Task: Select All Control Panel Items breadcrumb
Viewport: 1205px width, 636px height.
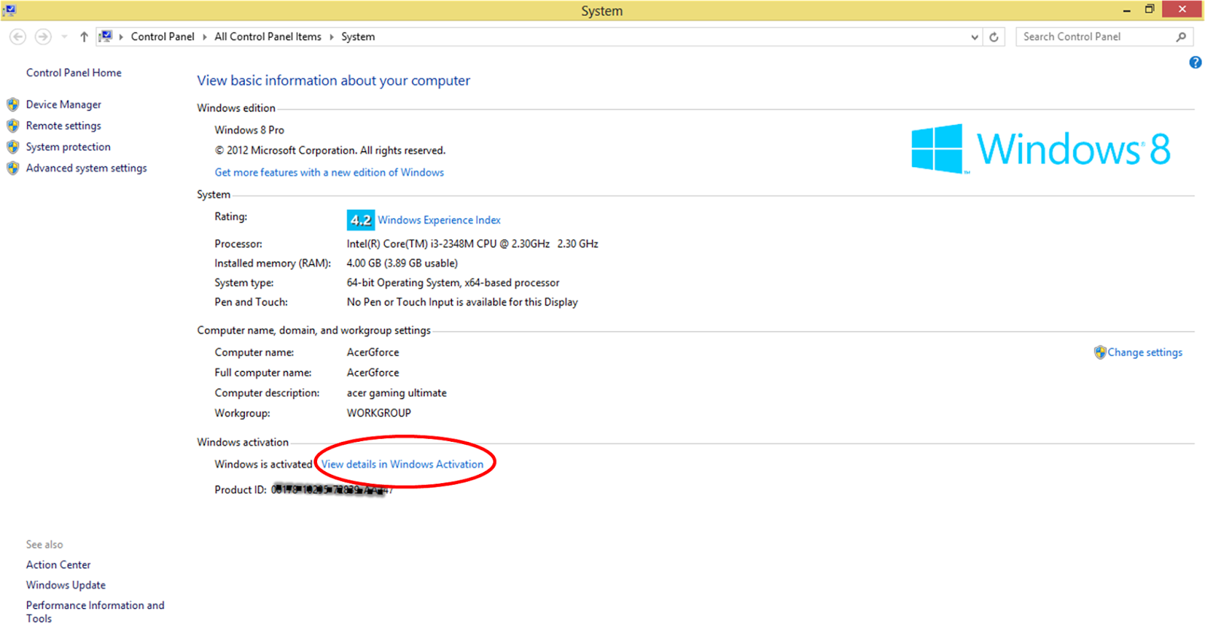Action: 268,36
